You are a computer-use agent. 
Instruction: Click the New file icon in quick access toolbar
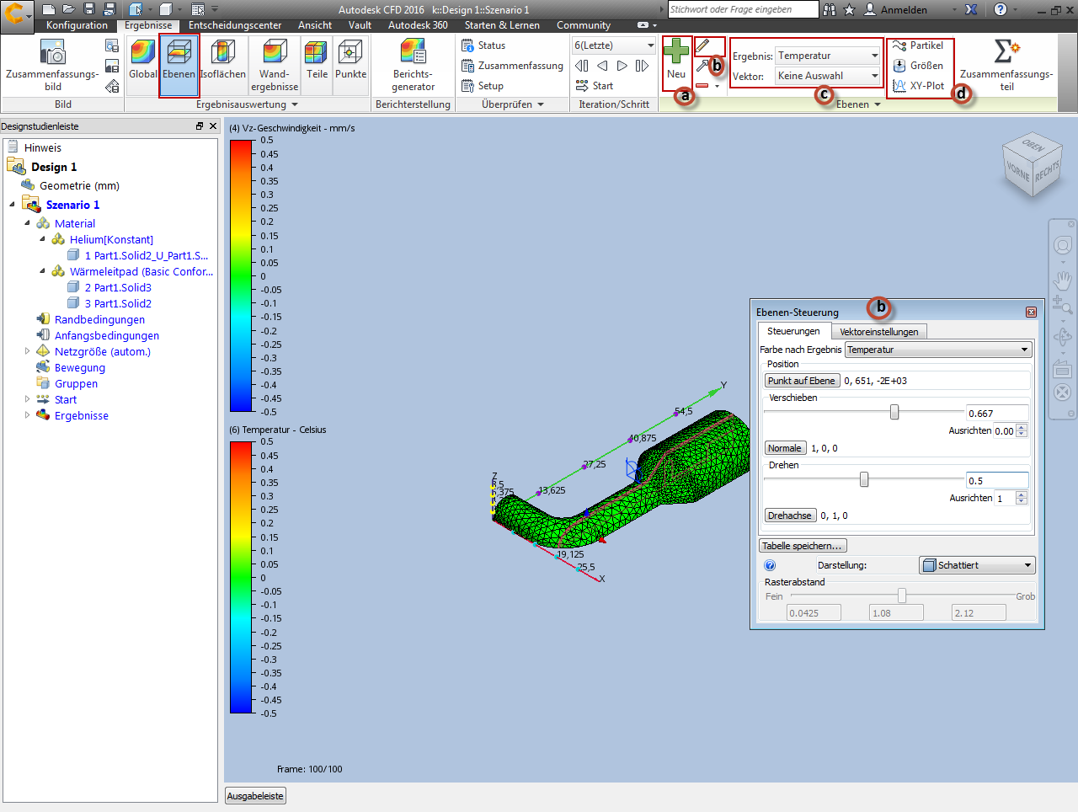pos(49,9)
